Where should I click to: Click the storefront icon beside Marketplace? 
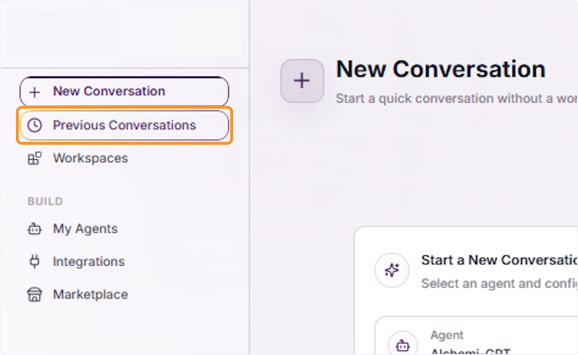point(34,294)
